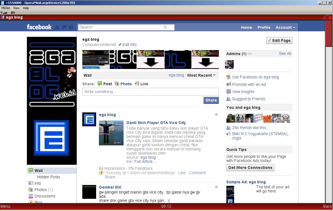The height and width of the screenshot is (211, 333).
Task: Expand the Most Recent filter dropdown
Action: (201, 75)
